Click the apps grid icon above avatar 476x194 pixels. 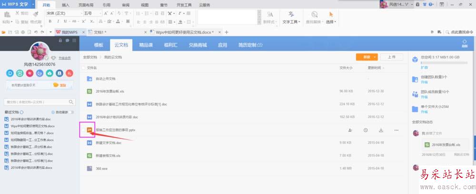[74, 40]
